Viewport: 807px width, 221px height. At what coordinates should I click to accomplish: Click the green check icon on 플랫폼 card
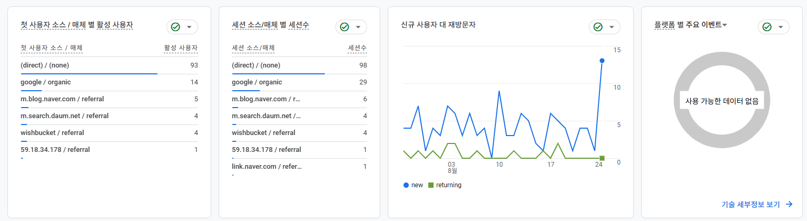767,27
